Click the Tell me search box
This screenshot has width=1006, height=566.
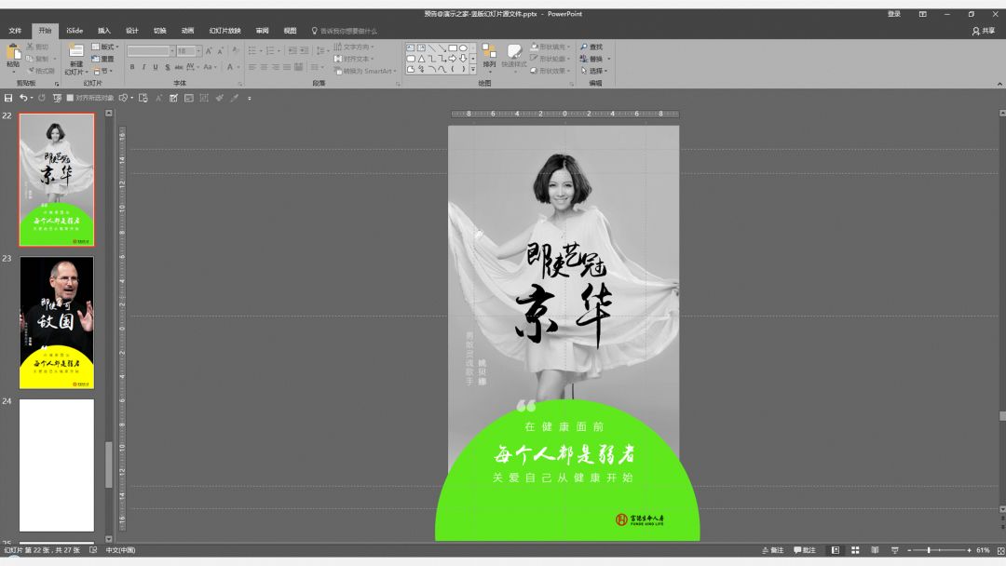[x=345, y=31]
